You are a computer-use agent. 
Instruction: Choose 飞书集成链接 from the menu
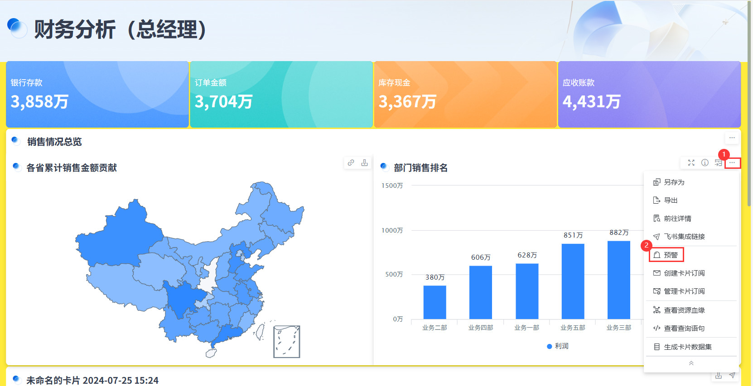(684, 237)
